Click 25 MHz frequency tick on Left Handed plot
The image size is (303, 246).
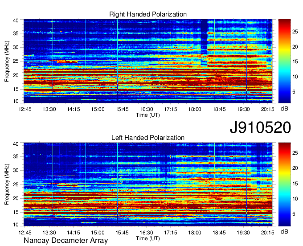coord(16,184)
